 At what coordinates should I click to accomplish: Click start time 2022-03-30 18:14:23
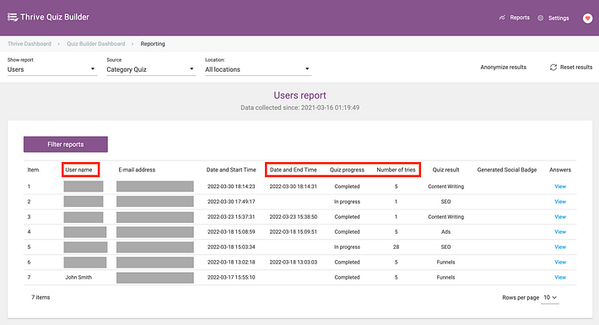(231, 187)
